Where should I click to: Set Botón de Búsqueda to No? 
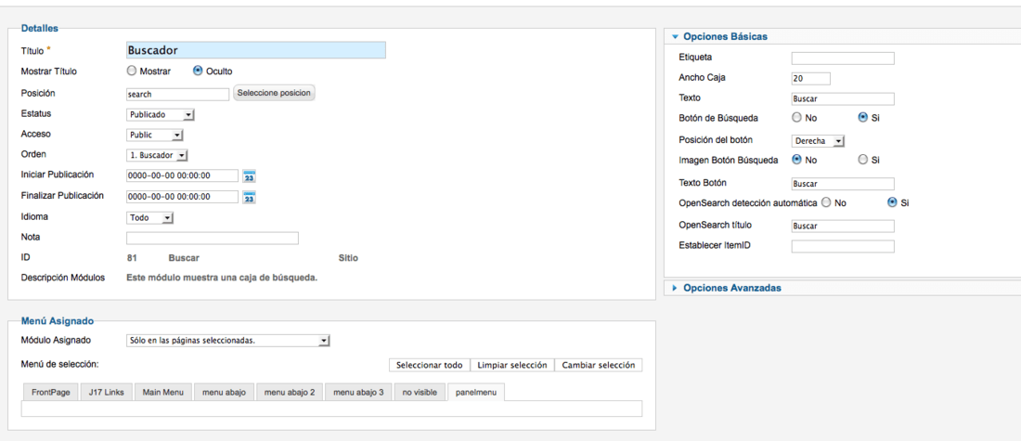coord(796,118)
